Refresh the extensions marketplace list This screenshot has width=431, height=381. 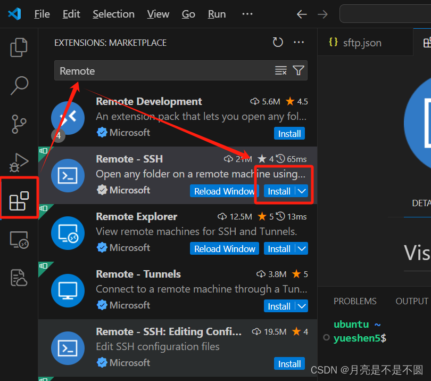coord(278,42)
